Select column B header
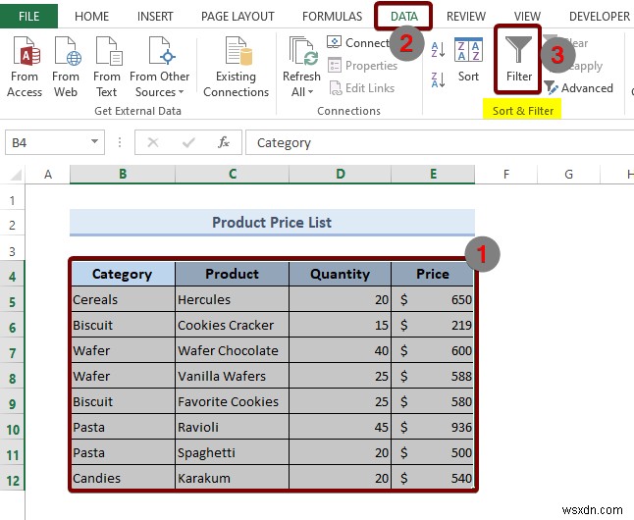The height and width of the screenshot is (520, 634). [x=123, y=175]
